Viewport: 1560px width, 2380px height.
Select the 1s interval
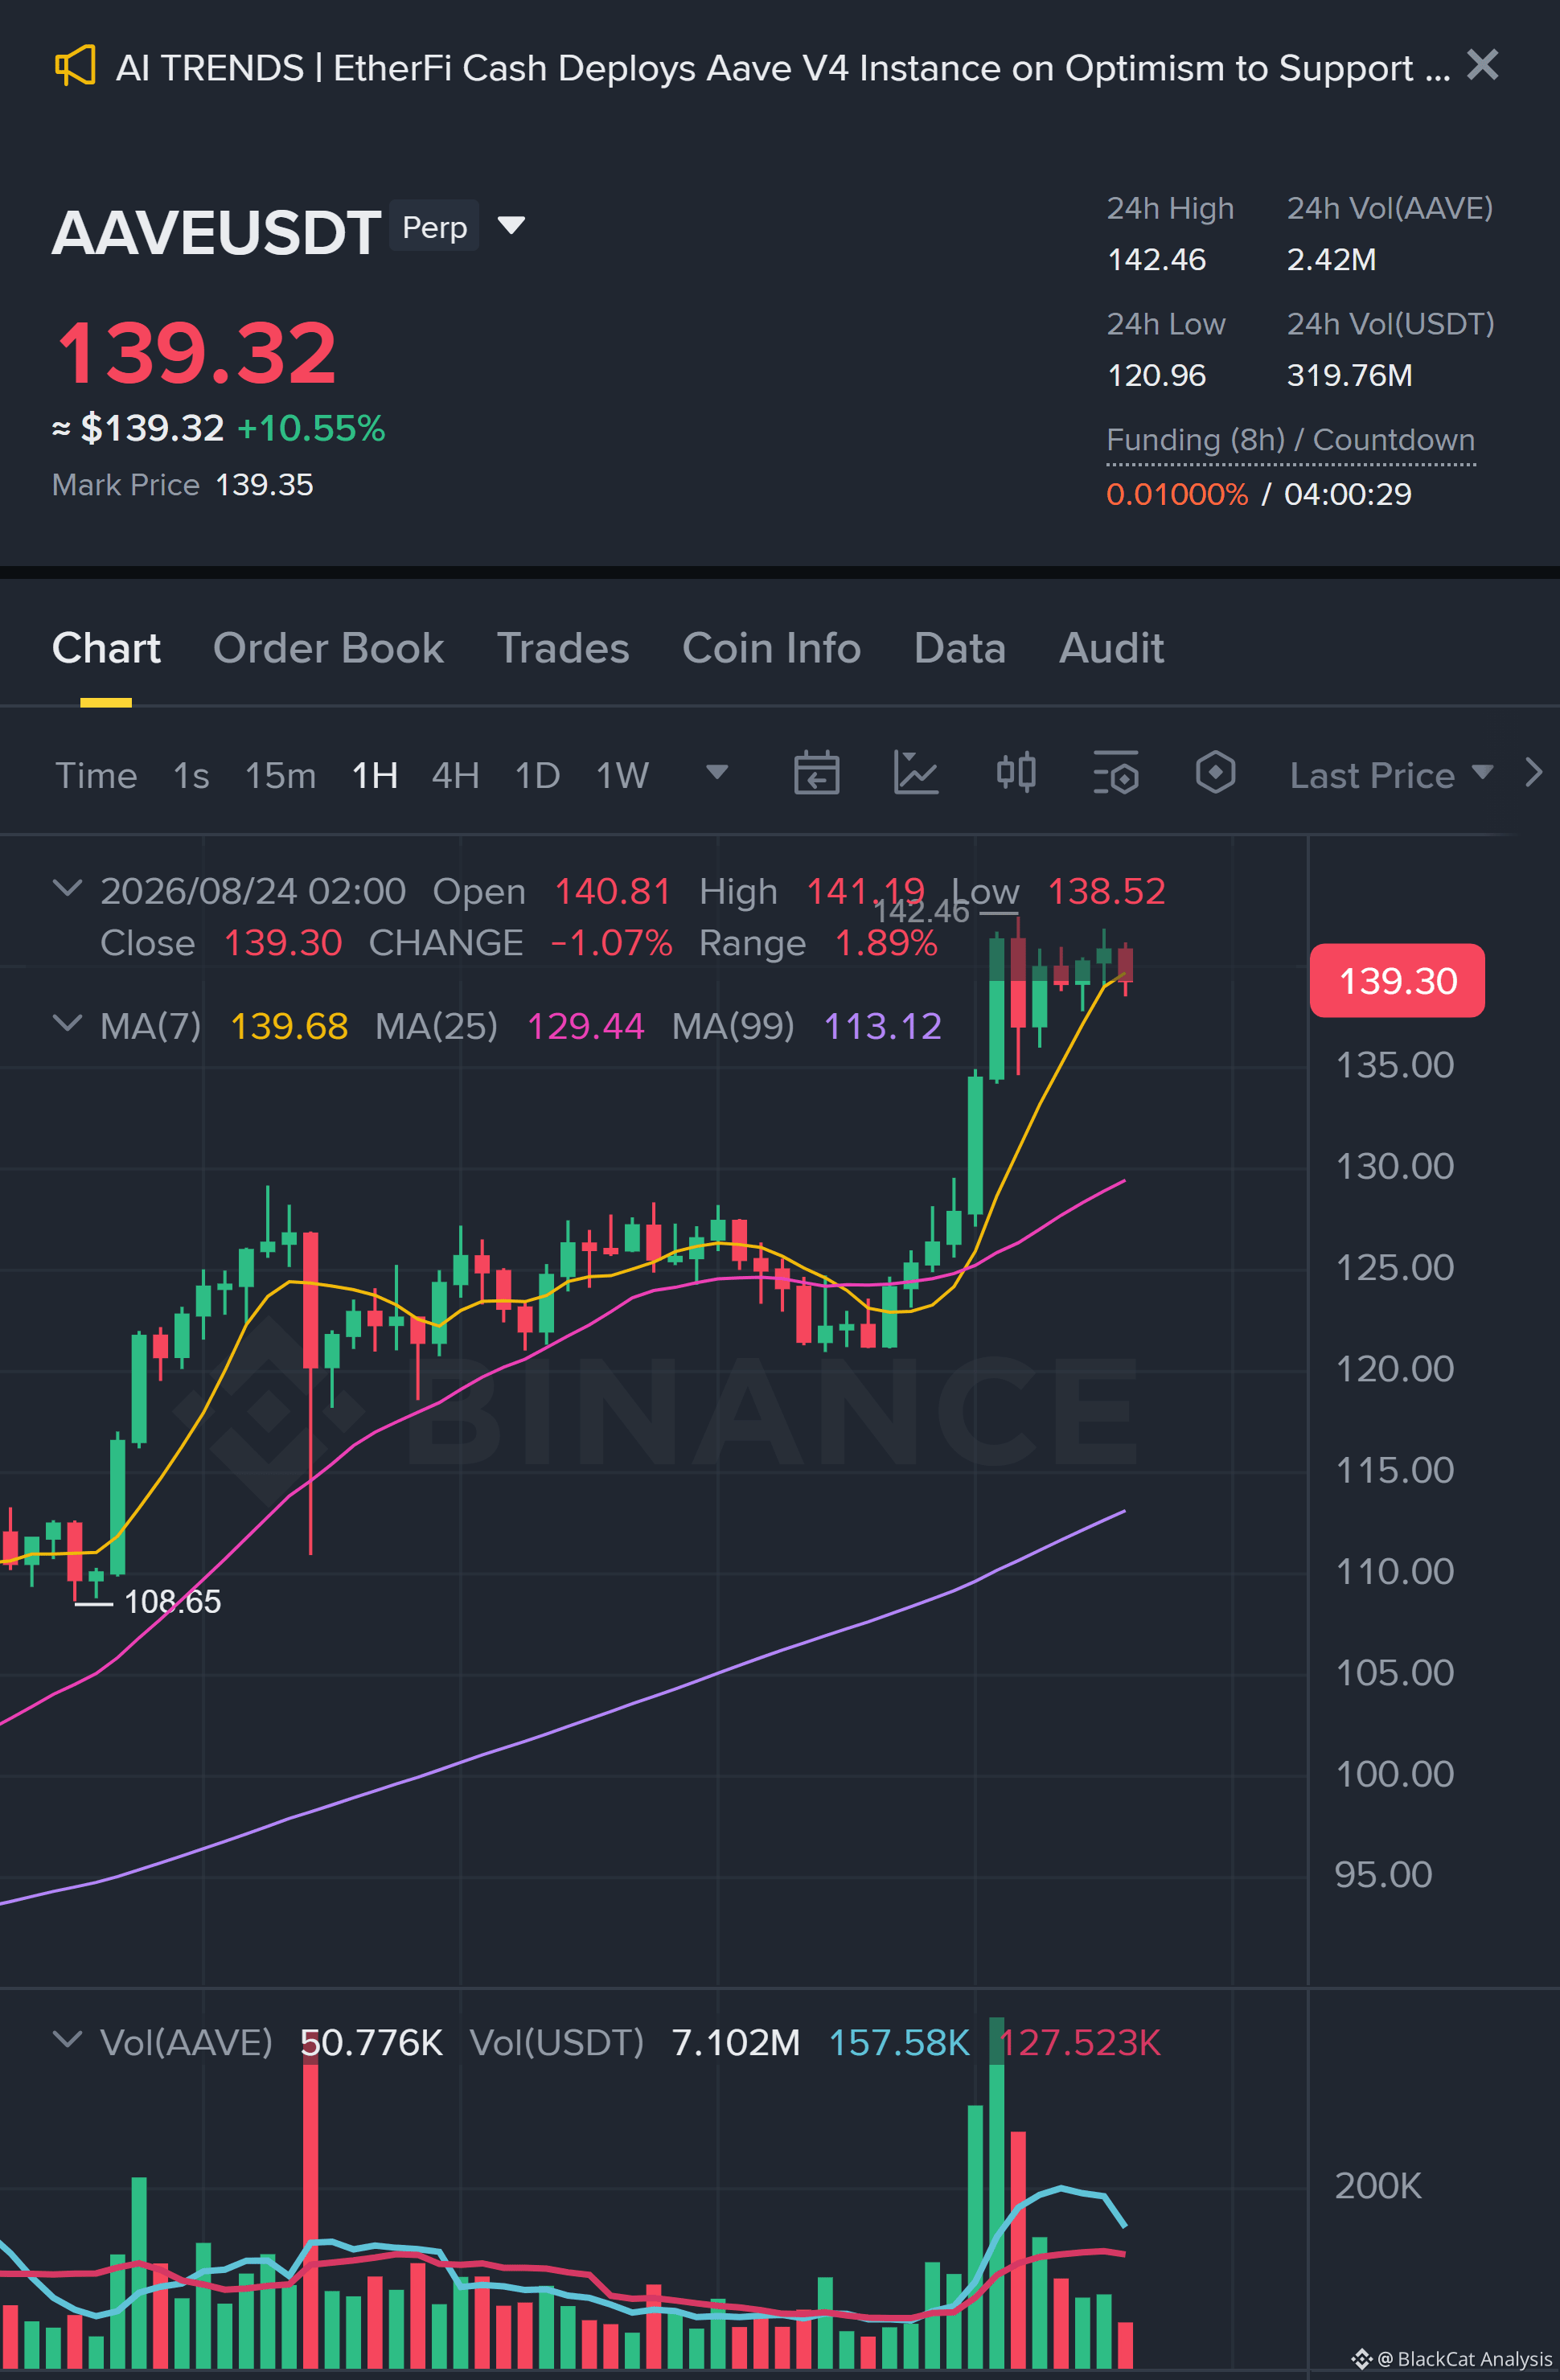tap(191, 775)
